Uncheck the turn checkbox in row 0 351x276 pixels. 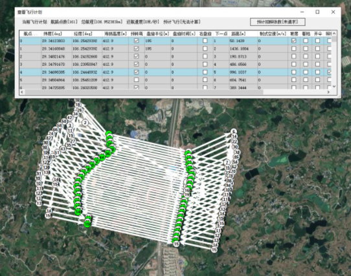pos(136,41)
